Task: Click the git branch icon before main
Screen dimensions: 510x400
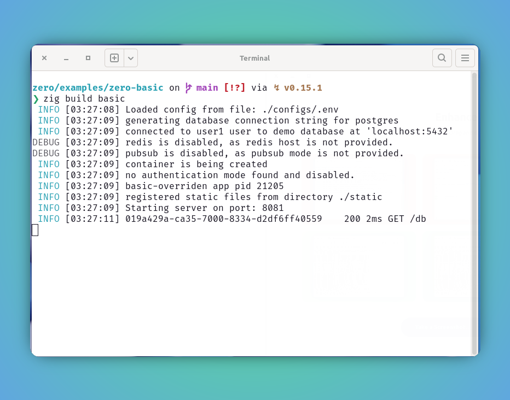Action: 188,87
